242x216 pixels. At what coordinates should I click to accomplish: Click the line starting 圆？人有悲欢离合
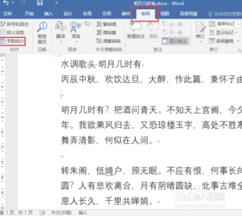point(152,186)
